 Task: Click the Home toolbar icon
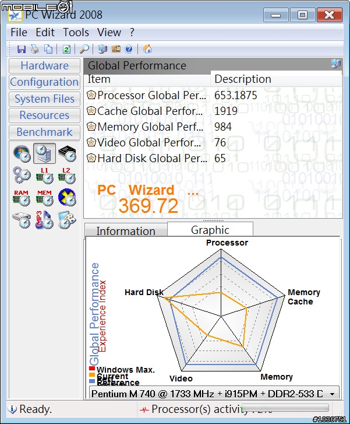[x=147, y=49]
